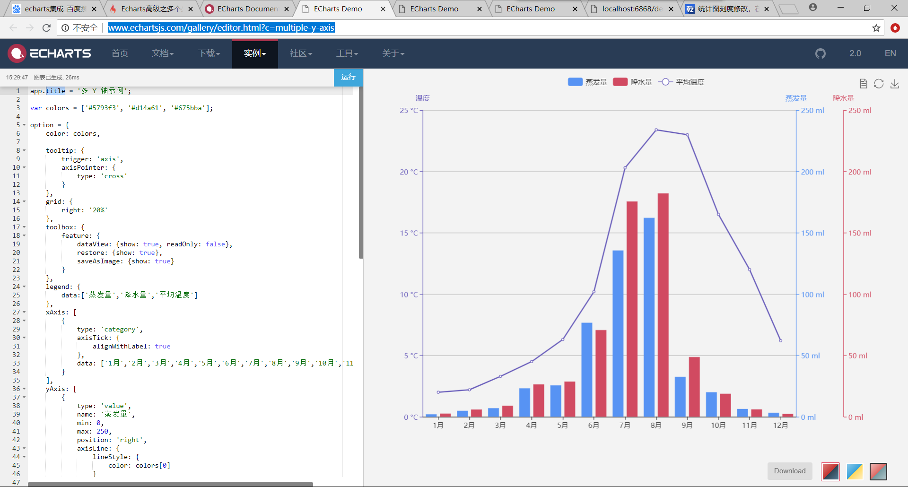Screen dimensions: 908x487
Task: Select the 首页 navigation item
Action: [x=120, y=53]
